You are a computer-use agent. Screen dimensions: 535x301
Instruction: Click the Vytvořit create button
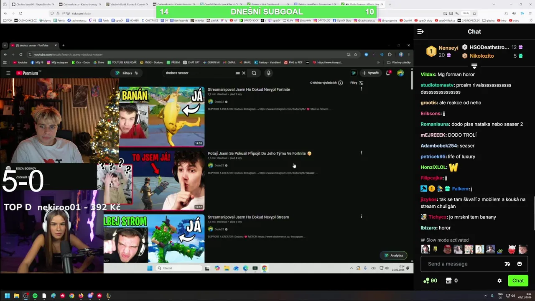370,73
